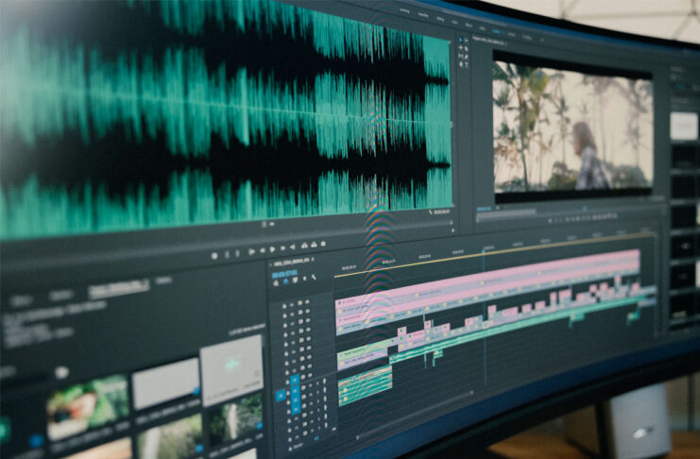The image size is (700, 459).
Task: Hide topmost video track with eye icon
Action: tap(307, 302)
